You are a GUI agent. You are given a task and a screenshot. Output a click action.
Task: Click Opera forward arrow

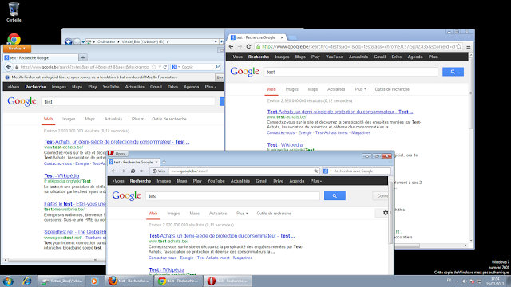point(123,171)
